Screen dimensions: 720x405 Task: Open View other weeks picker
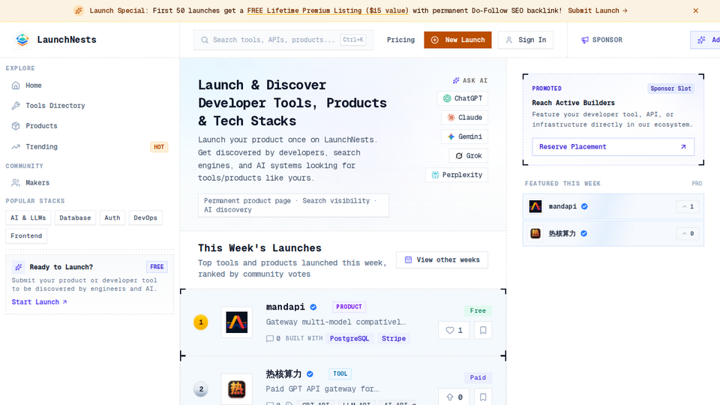pos(442,260)
